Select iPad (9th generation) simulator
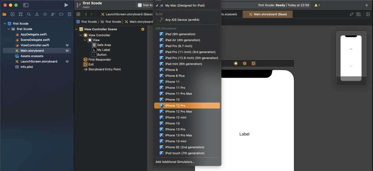Image resolution: width=373 pixels, height=171 pixels. [187, 34]
